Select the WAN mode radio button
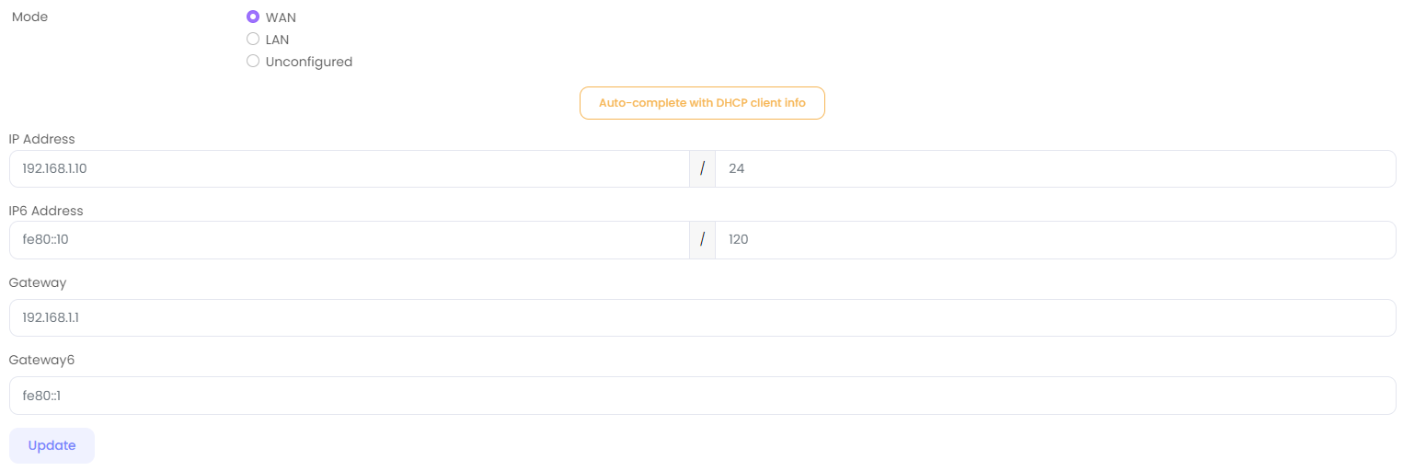This screenshot has width=1403, height=471. coord(253,17)
